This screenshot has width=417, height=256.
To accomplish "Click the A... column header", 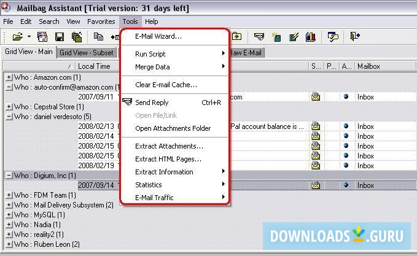I will point(347,66).
